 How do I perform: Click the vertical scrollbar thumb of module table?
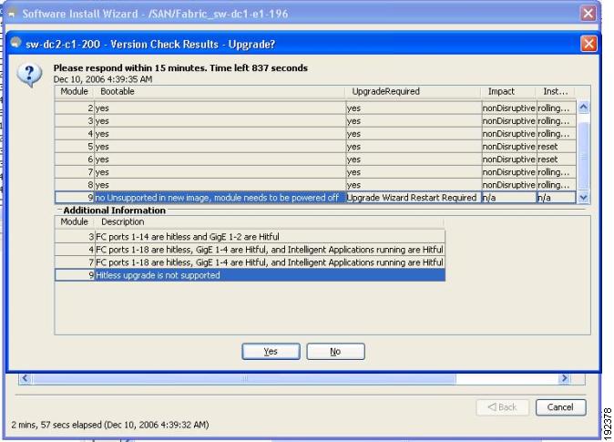coord(583,156)
